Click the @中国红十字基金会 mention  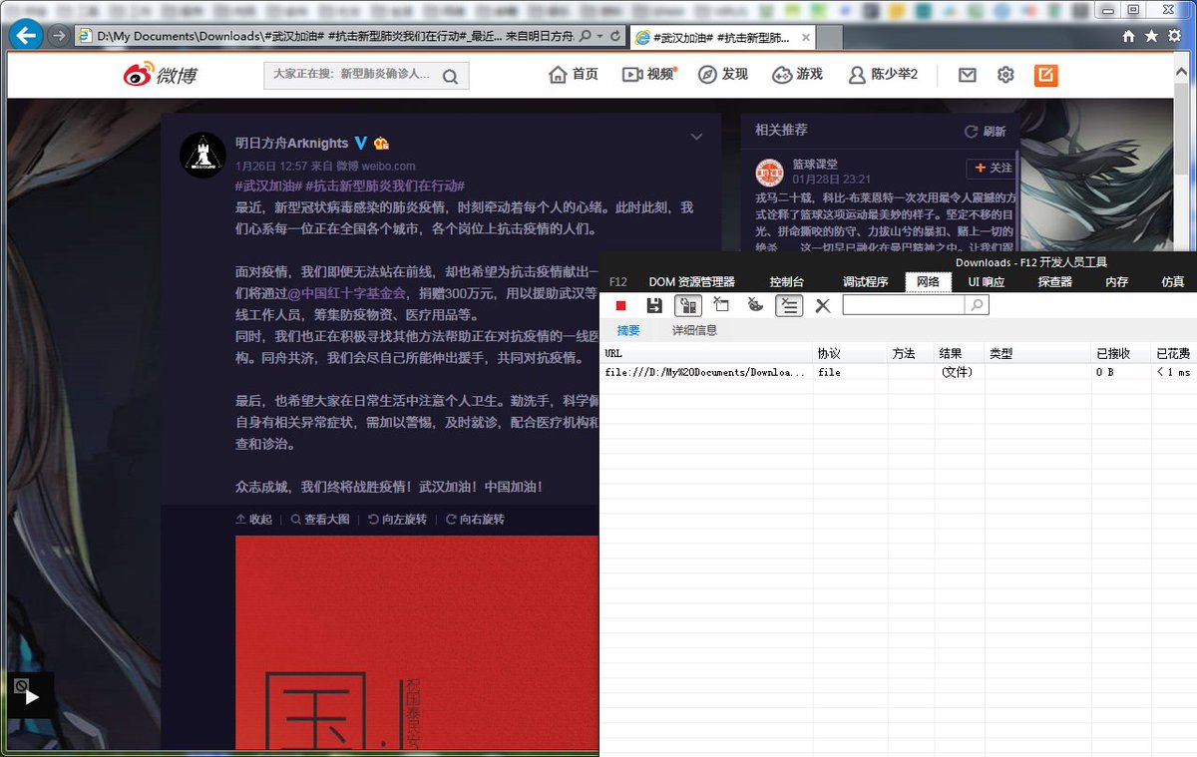[x=347, y=293]
